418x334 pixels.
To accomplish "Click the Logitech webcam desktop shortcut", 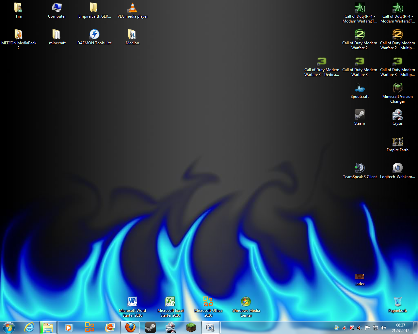I will (397, 169).
